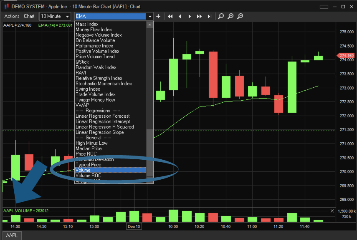The width and height of the screenshot is (357, 240).
Task: Click the indicator list scrollbar thumb
Action: point(149,153)
